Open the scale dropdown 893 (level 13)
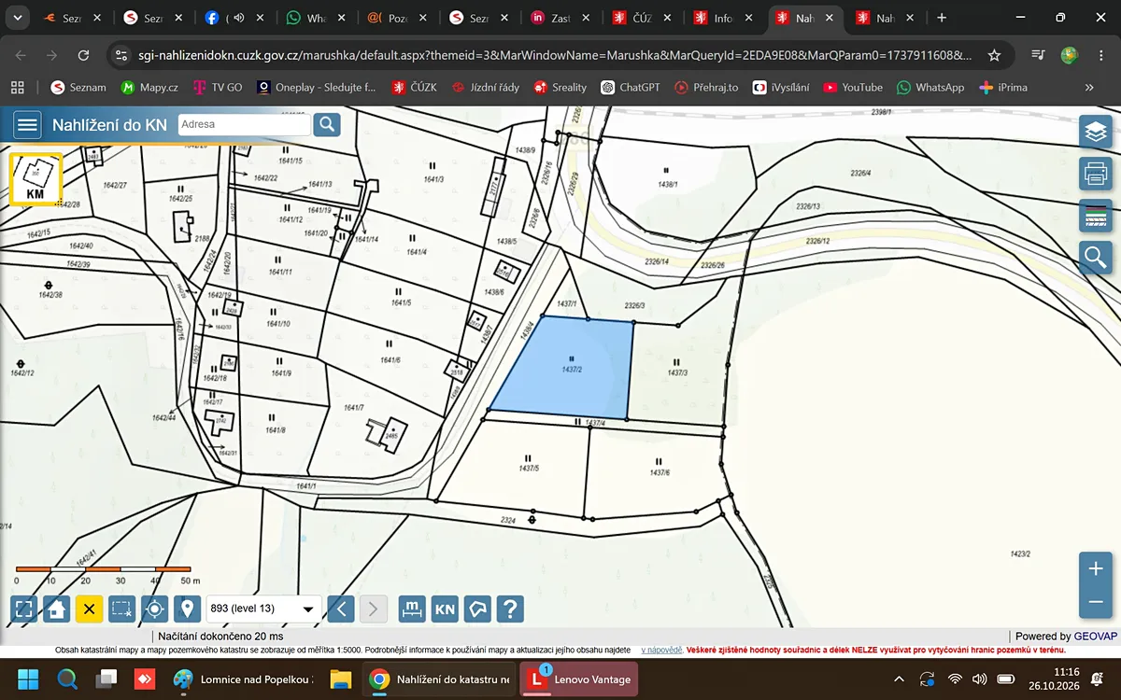Viewport: 1121px width, 700px height. (x=264, y=609)
